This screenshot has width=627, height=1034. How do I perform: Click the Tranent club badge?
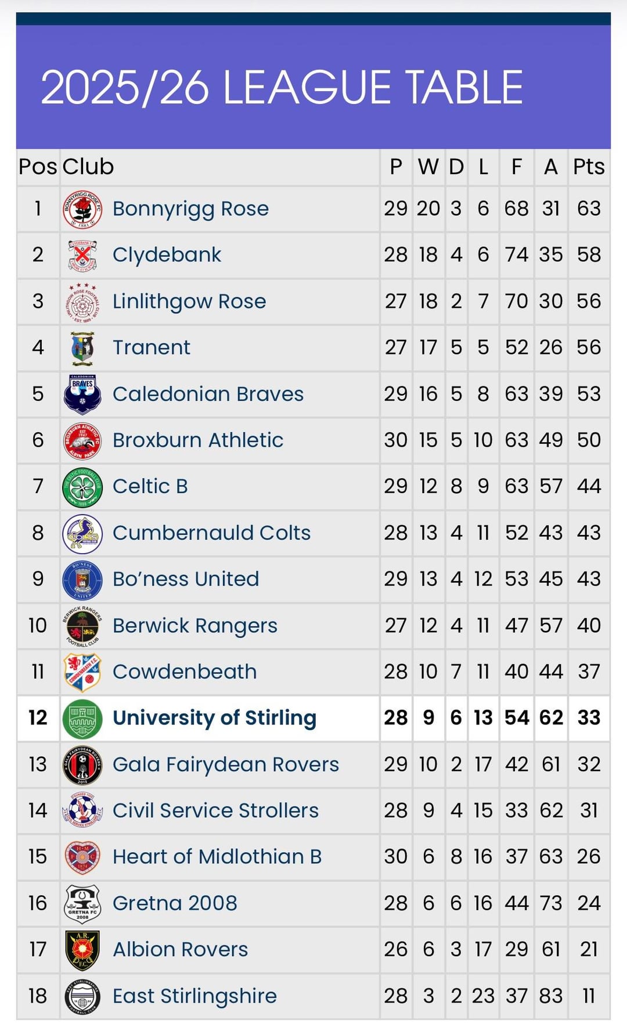click(82, 348)
